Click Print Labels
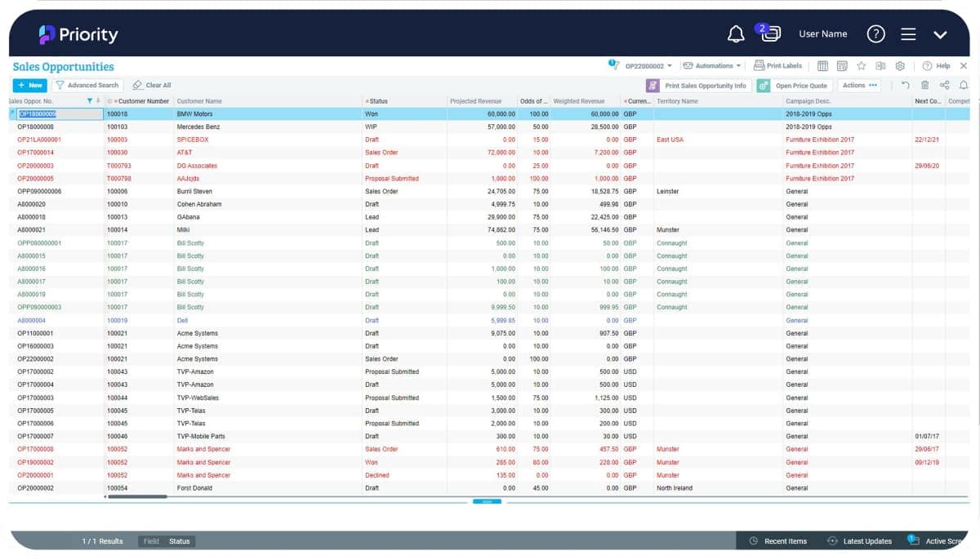The width and height of the screenshot is (980, 560). 778,65
